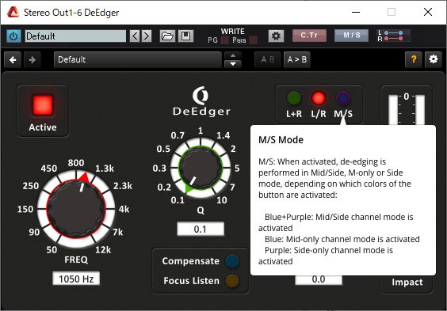Click the app icon in the title bar
This screenshot has width=447, height=311.
(13, 12)
